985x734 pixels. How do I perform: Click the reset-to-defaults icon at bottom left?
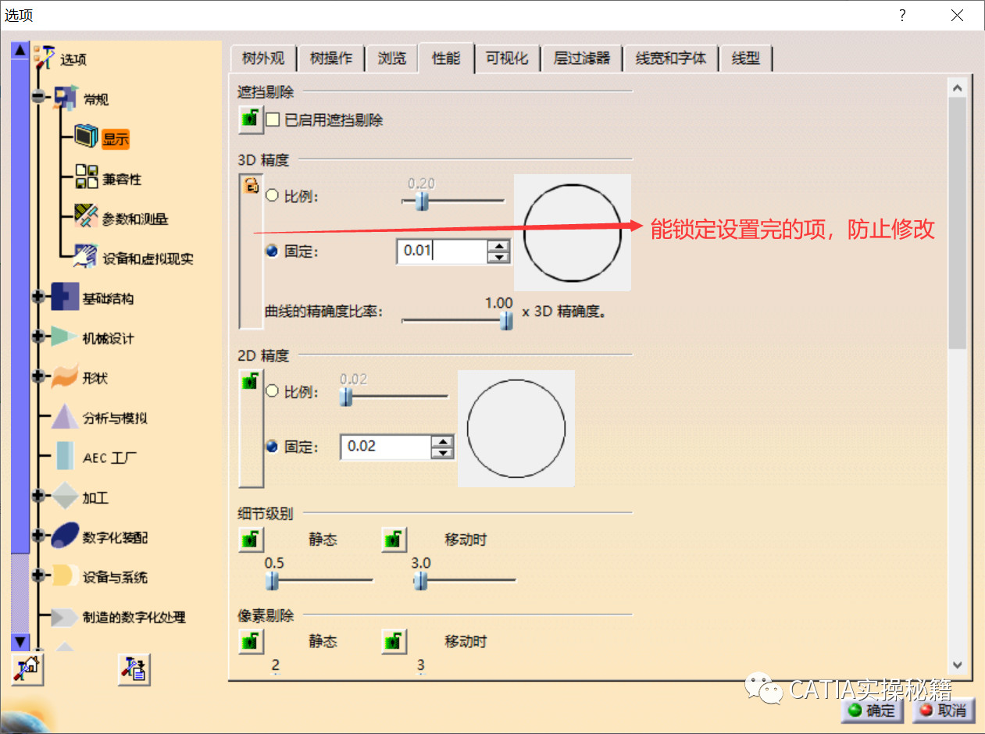[x=27, y=669]
